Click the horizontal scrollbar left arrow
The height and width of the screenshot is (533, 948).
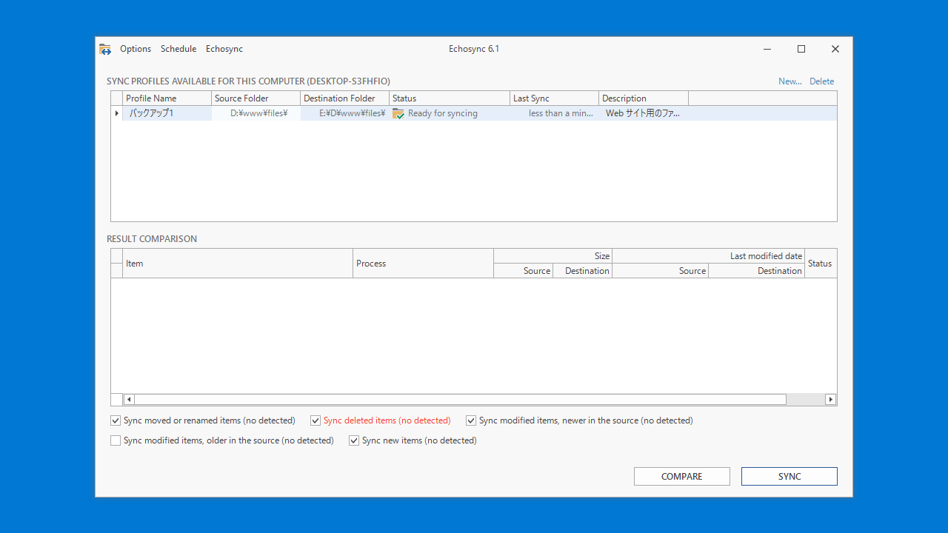tap(129, 400)
